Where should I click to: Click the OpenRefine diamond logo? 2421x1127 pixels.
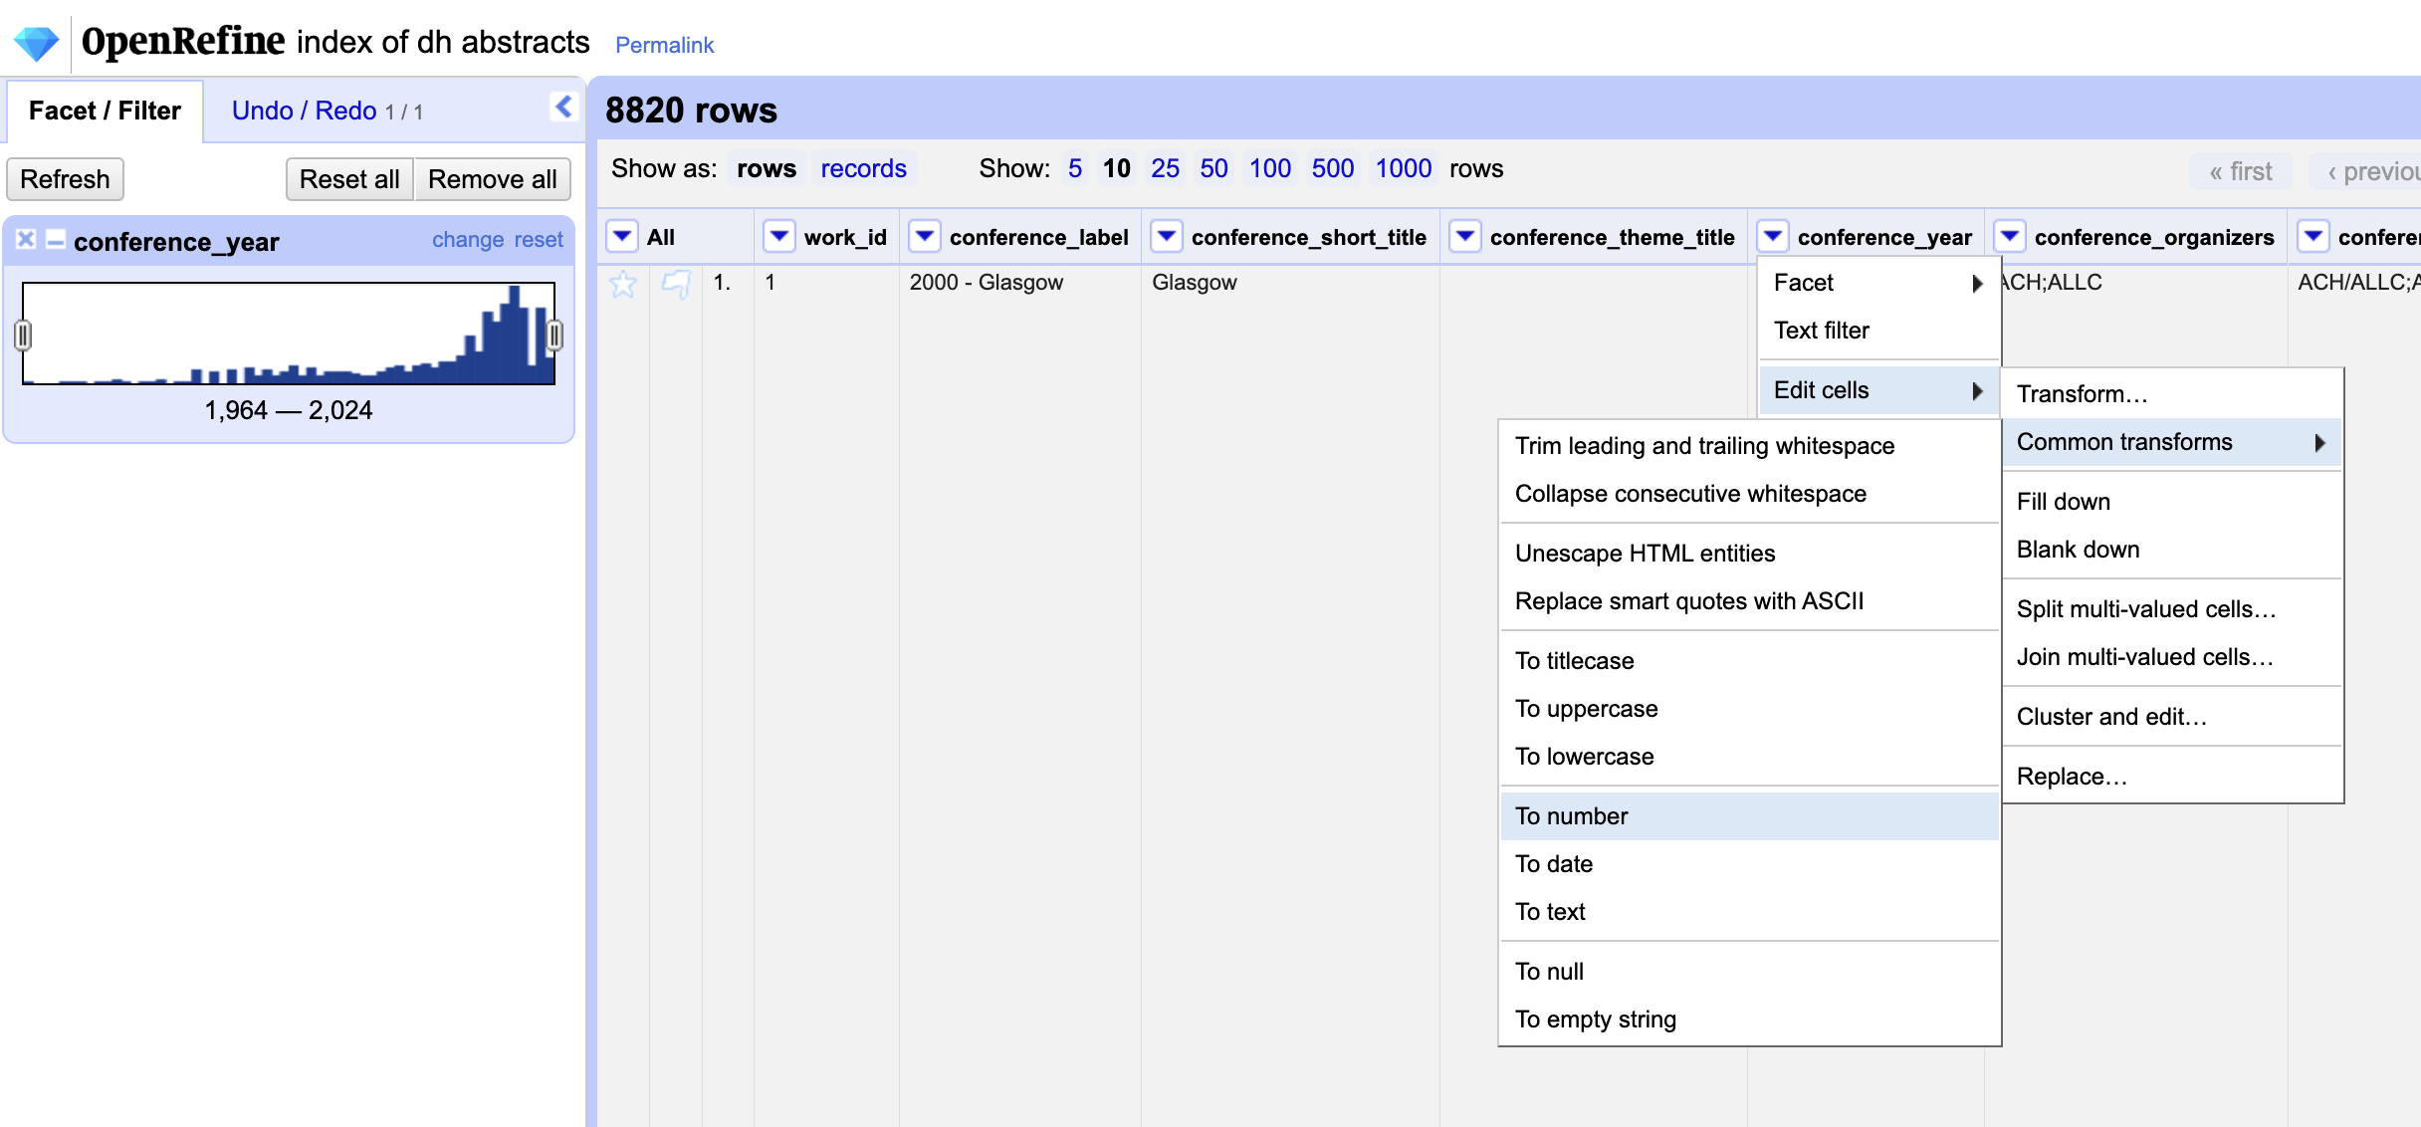click(36, 42)
